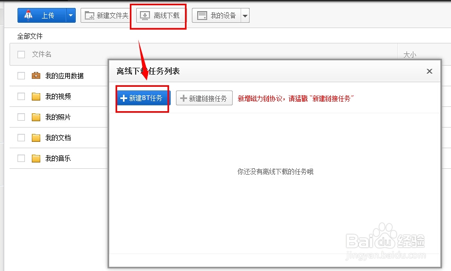Sort by the 大小 column header
This screenshot has width=451, height=271.
coord(410,55)
